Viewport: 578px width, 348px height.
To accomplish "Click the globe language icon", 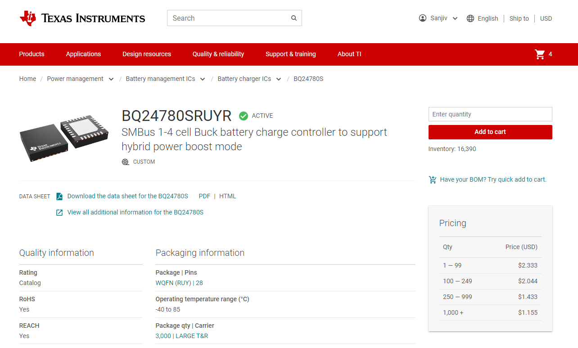I will point(470,18).
